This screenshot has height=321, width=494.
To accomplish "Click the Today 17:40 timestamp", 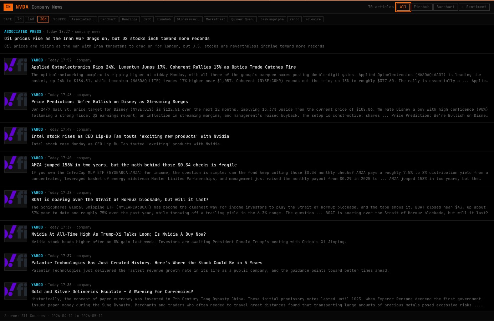I will (x=60, y=158).
